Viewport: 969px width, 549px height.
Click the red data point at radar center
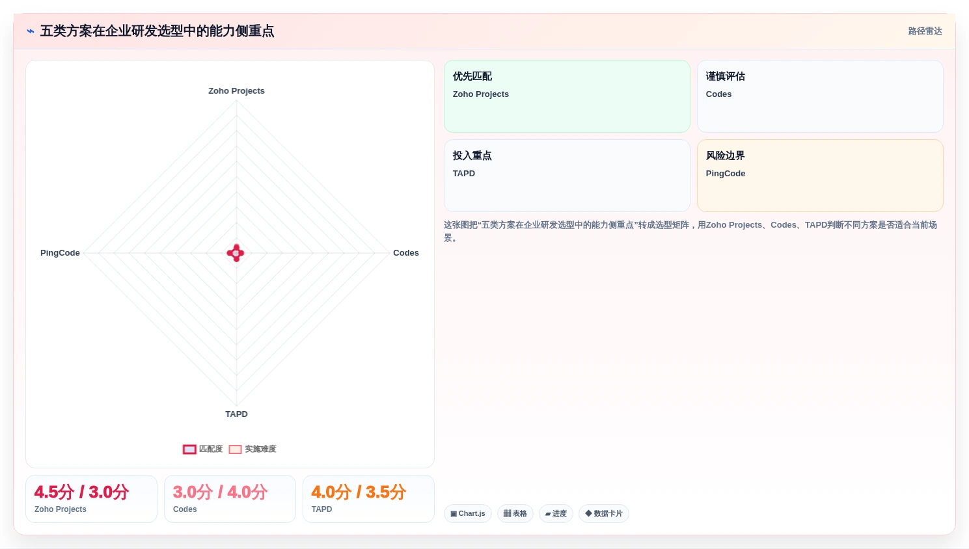coord(236,253)
